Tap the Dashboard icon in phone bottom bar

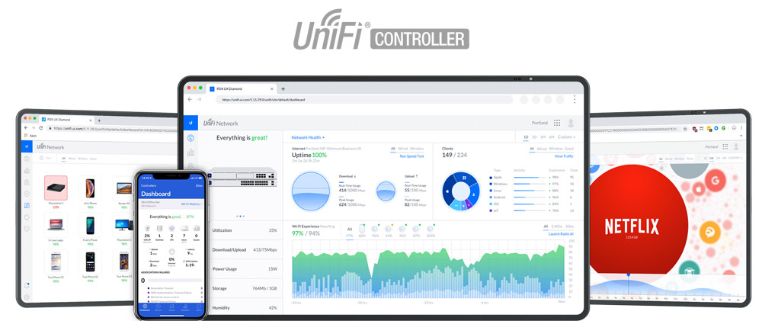(145, 307)
